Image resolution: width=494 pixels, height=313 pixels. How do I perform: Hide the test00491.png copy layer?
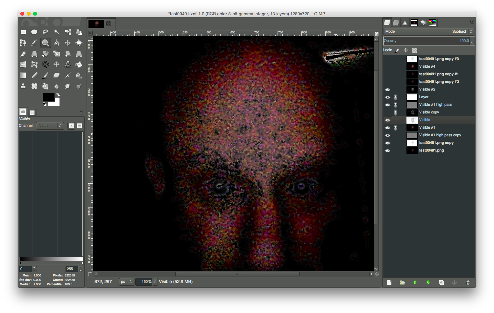pyautogui.click(x=388, y=143)
